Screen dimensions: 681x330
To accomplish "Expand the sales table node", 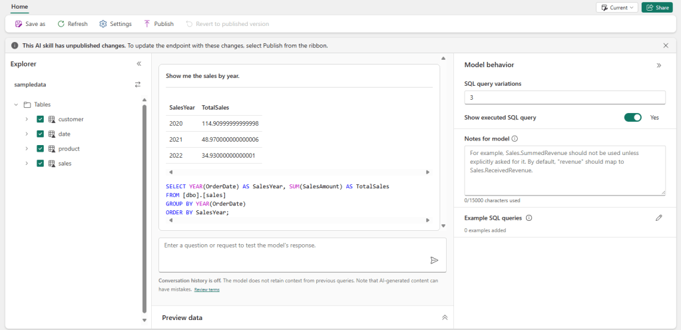I will pyautogui.click(x=27, y=163).
